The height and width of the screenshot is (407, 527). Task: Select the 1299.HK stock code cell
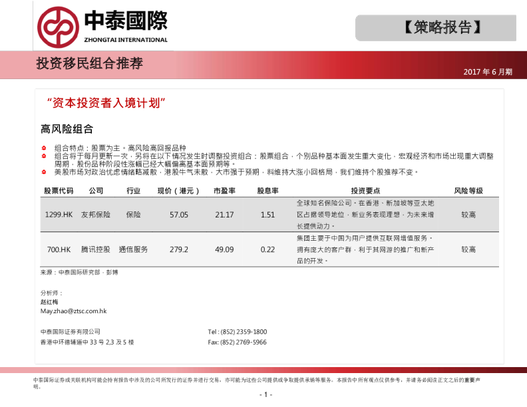59,215
